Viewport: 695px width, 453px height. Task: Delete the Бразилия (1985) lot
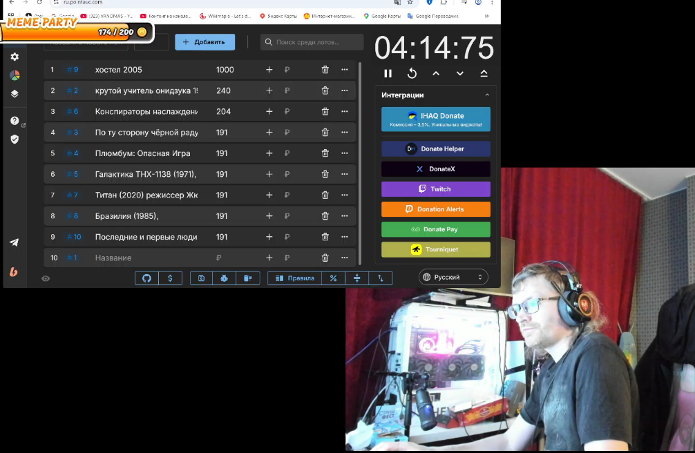coord(325,216)
